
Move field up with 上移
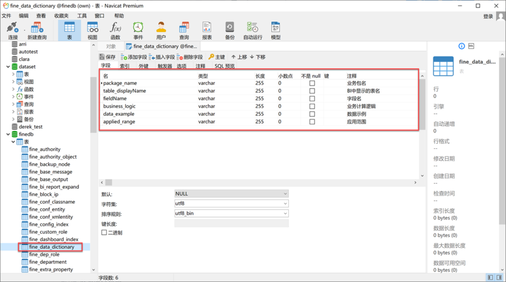tap(239, 57)
